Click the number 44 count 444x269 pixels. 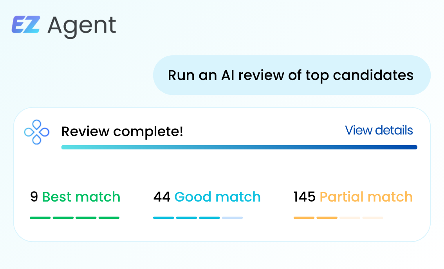[x=162, y=197]
